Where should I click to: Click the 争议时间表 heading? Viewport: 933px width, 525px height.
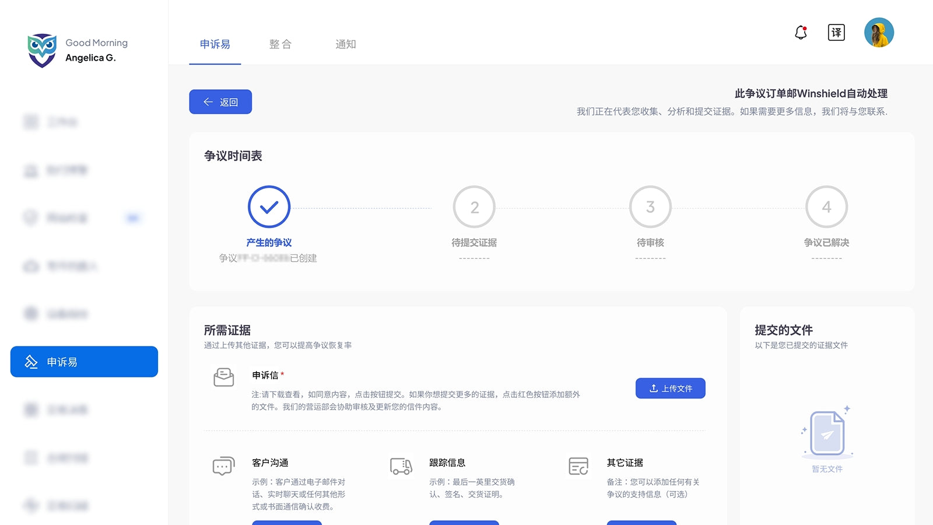233,156
